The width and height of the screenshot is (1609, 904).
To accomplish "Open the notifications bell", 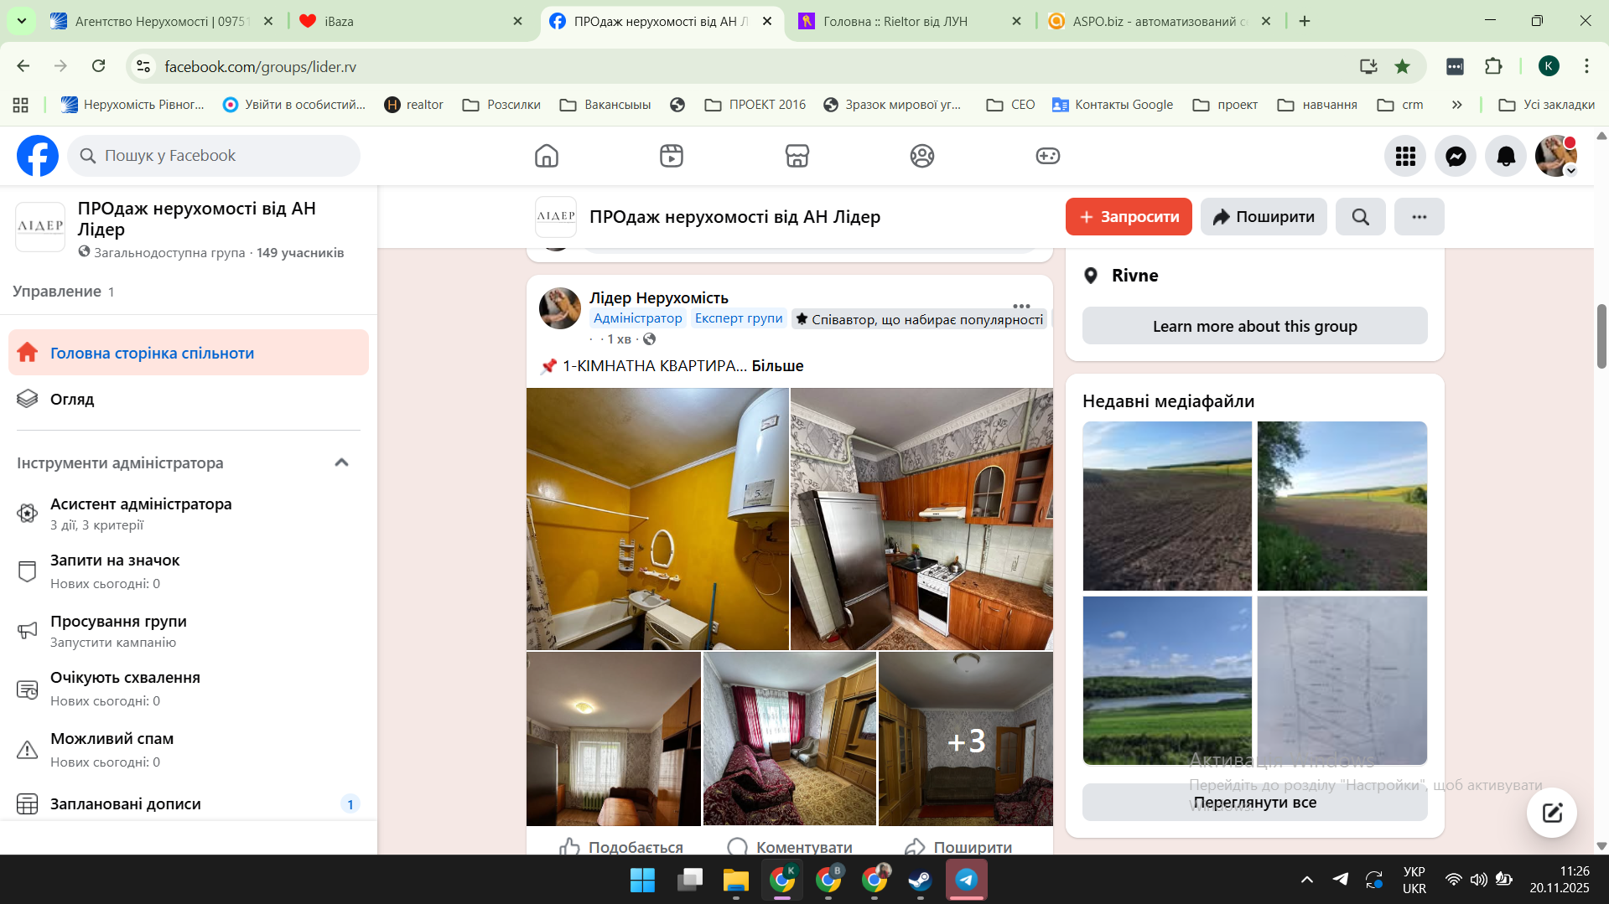I will [1506, 156].
